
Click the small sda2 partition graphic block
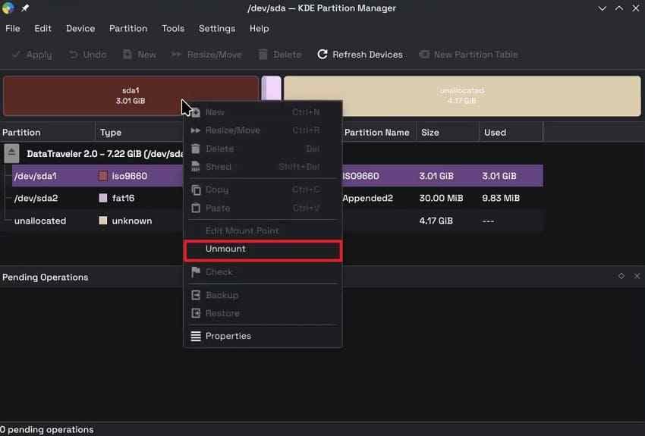(272, 87)
